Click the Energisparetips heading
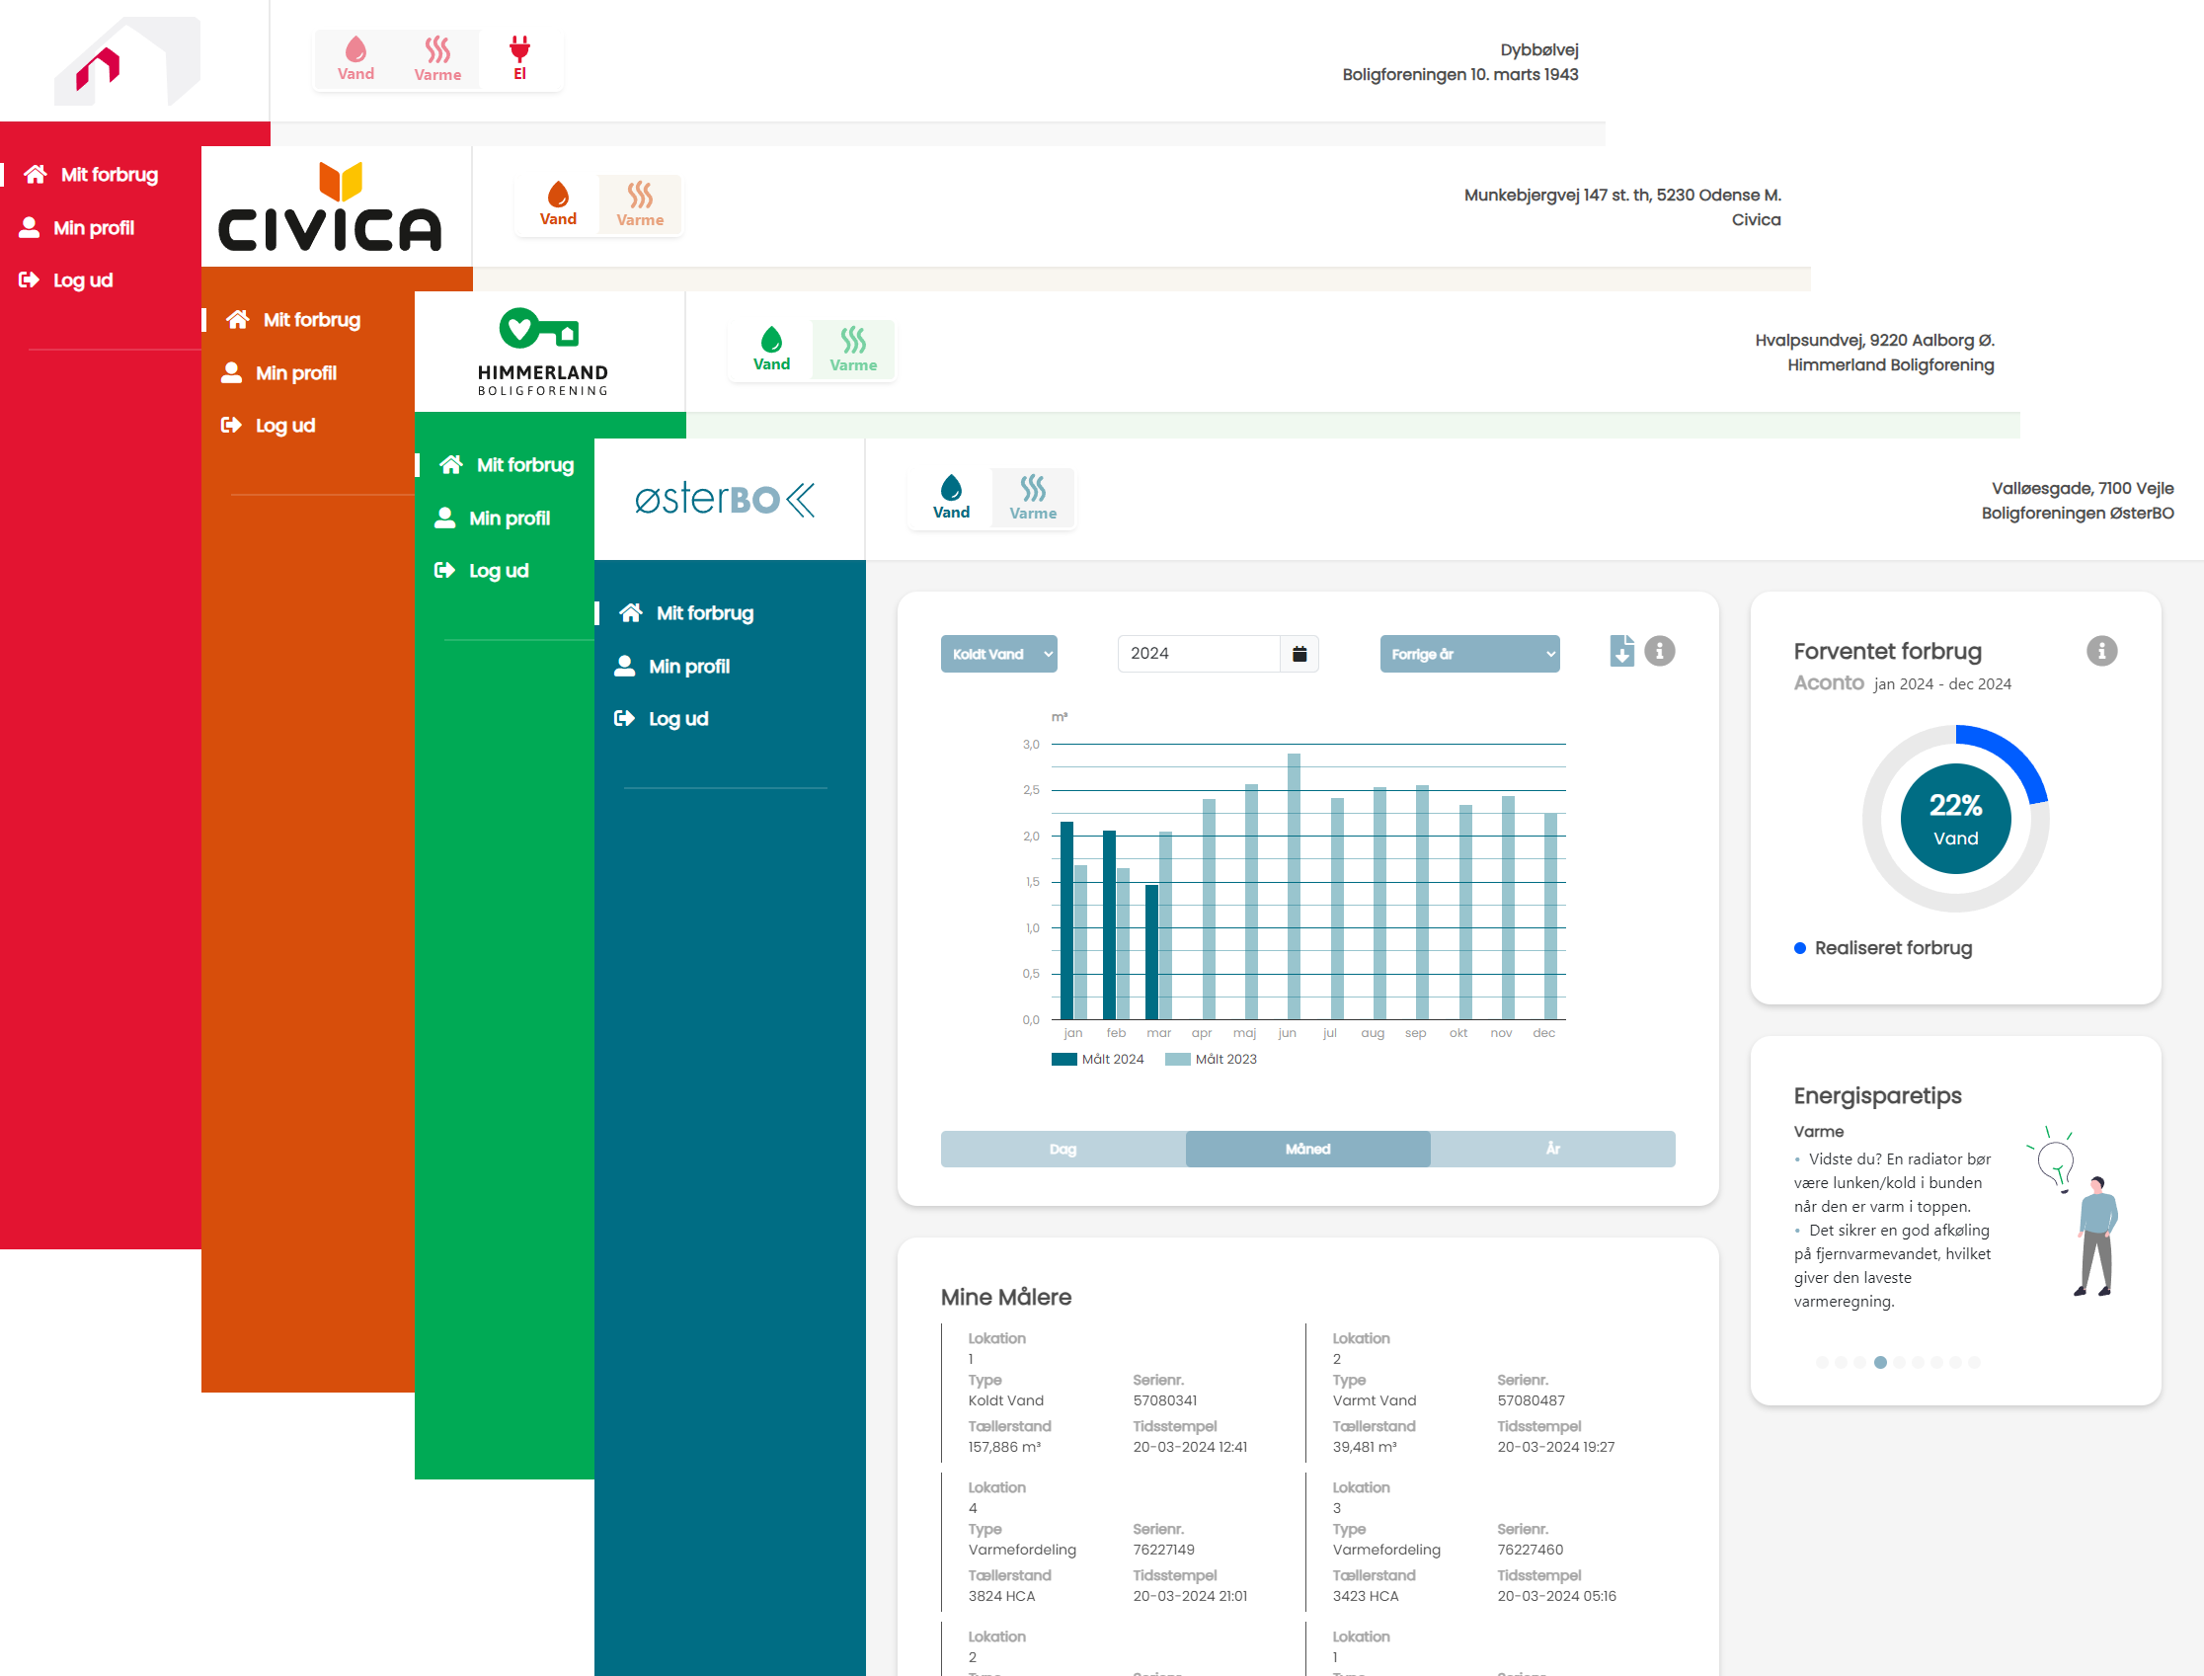This screenshot has height=1676, width=2204. click(1877, 1096)
